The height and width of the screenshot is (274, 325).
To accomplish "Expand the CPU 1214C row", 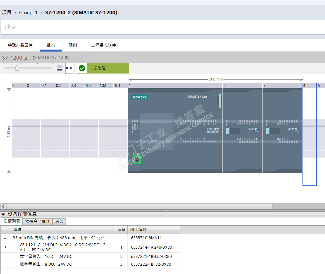I will point(6,247).
